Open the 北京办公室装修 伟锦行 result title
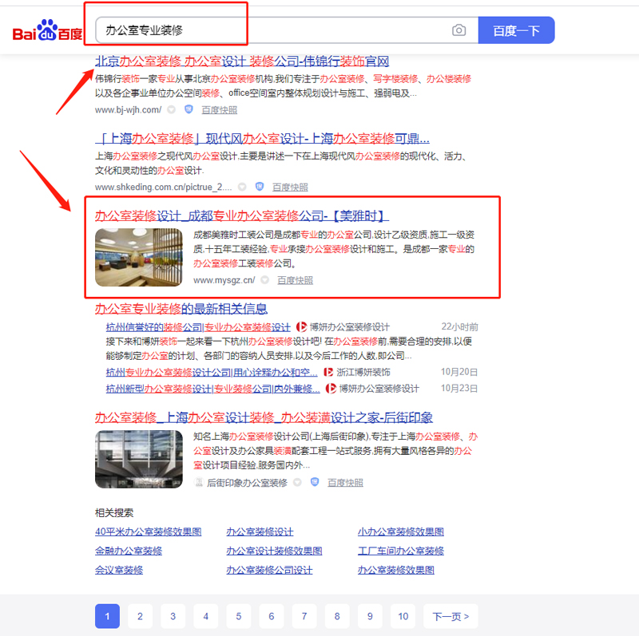Image resolution: width=639 pixels, height=636 pixels. click(242, 61)
